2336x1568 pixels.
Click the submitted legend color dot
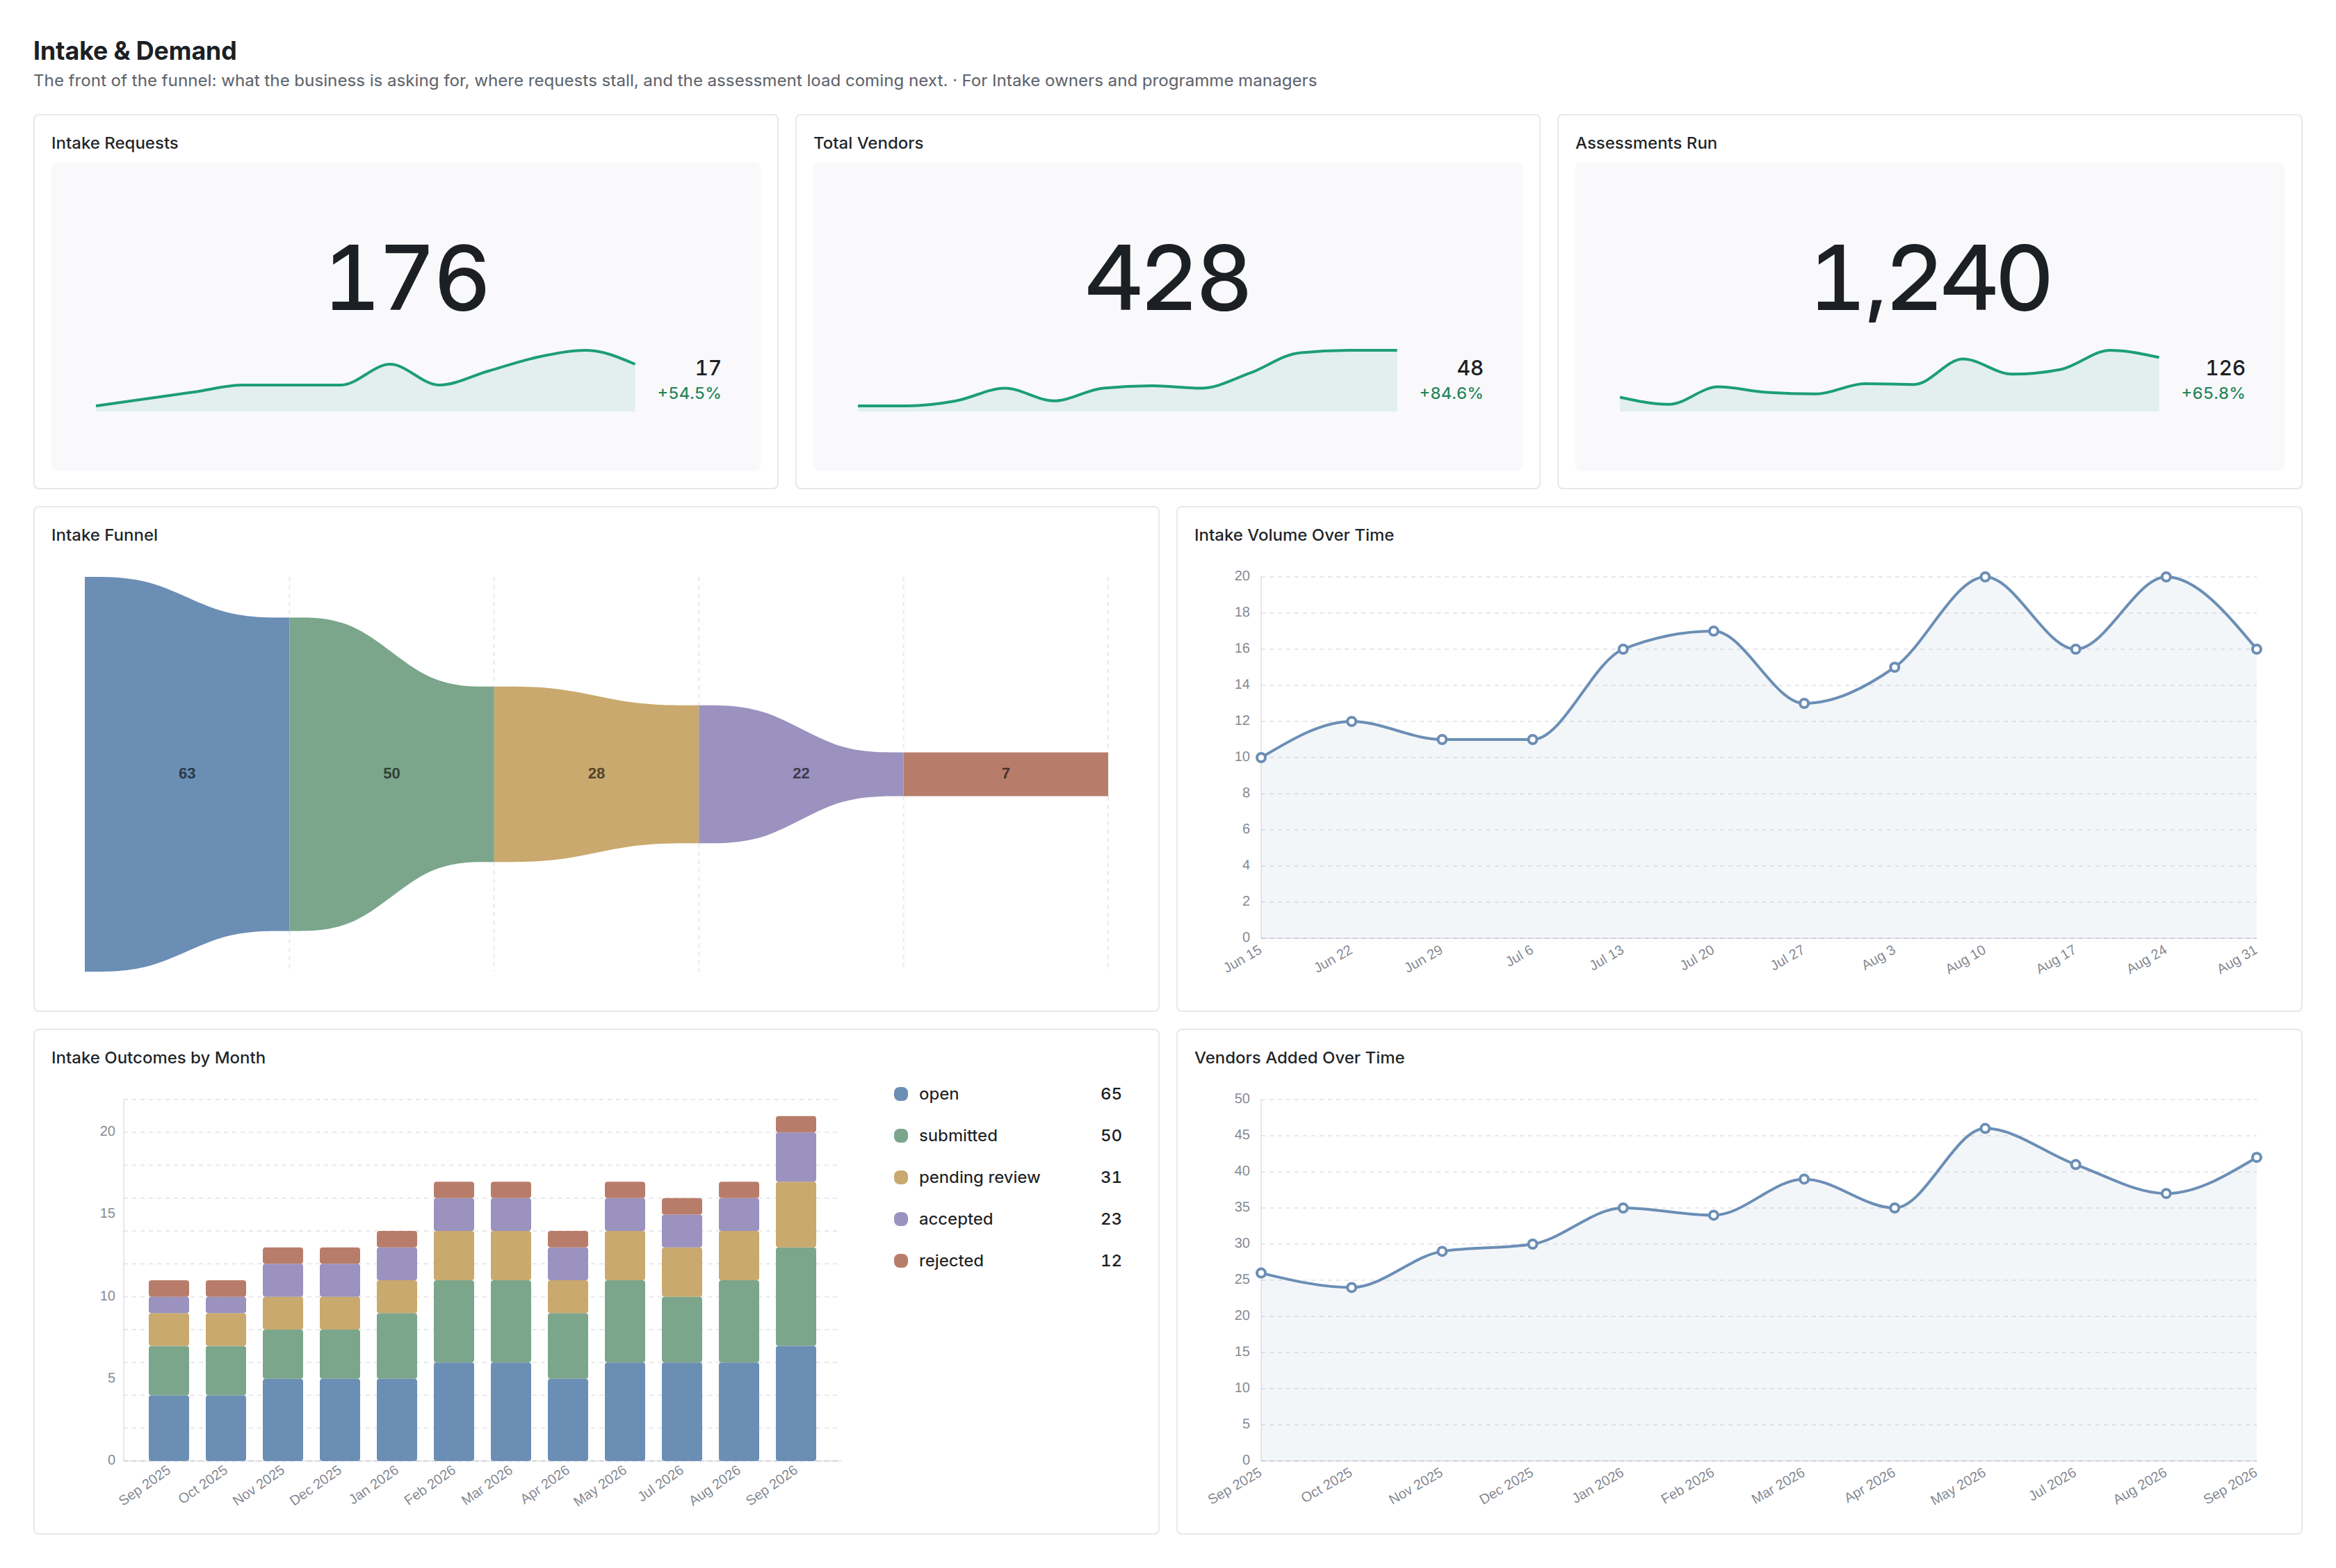click(901, 1136)
